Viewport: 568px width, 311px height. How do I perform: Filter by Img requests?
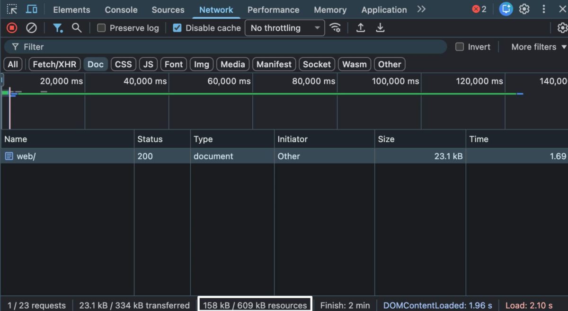coord(202,64)
